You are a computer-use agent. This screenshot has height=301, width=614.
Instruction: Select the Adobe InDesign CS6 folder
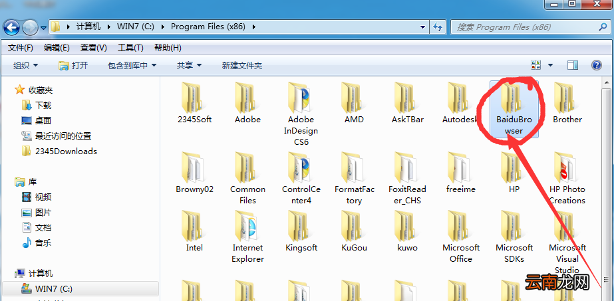tap(301, 114)
